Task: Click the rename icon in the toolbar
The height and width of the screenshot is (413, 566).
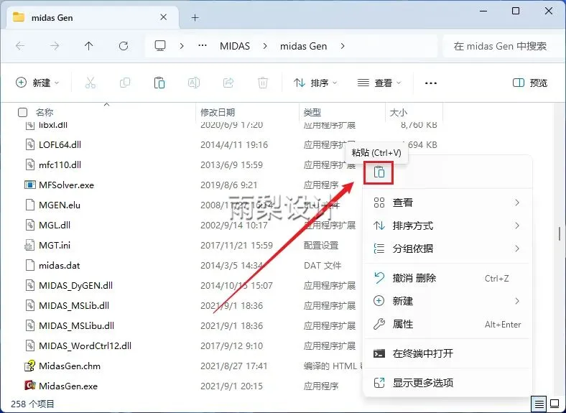Action: point(194,83)
